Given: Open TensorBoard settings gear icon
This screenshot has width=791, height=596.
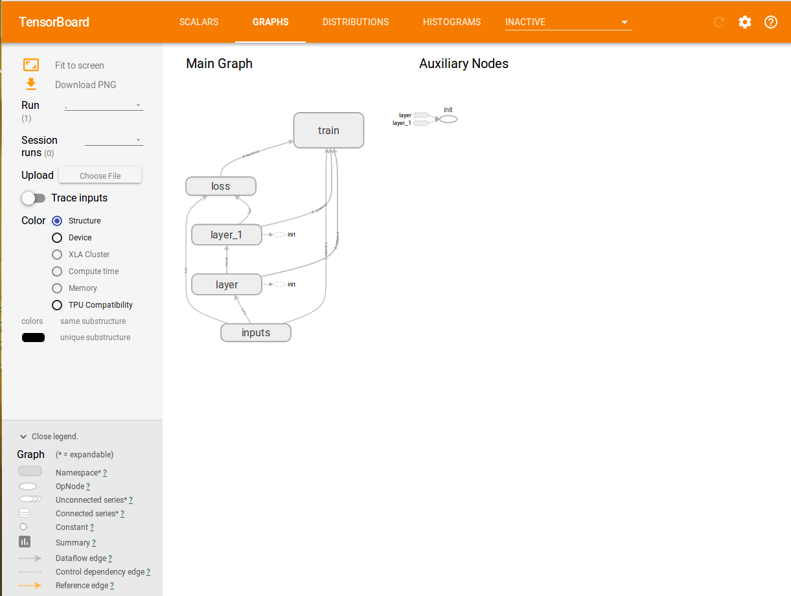Looking at the screenshot, I should 745,22.
